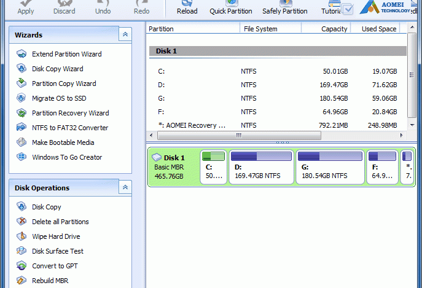
Task: Click the Rebuild MBR icon
Action: (x=21, y=281)
